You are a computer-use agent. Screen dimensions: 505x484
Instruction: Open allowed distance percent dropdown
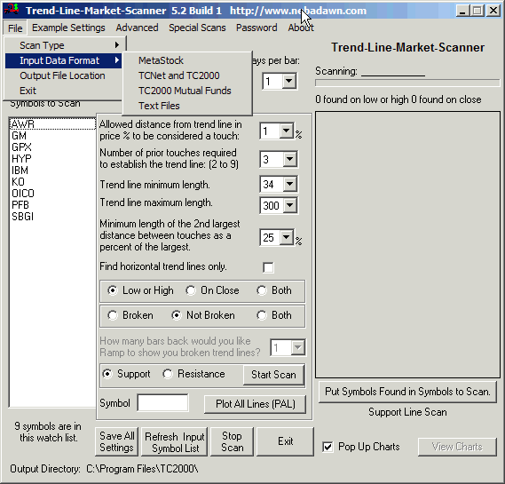(x=287, y=131)
